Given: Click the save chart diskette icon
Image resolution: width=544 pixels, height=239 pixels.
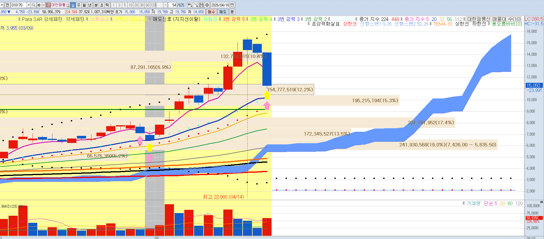Looking at the screenshot, I should click(x=201, y=5).
